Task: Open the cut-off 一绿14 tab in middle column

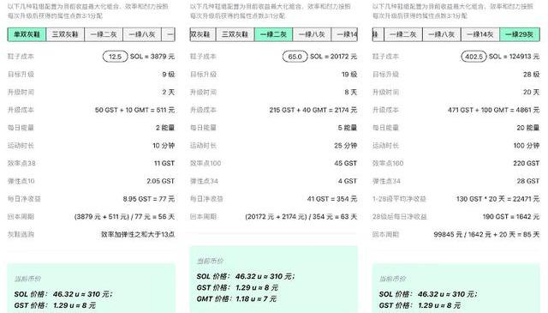Action: coord(344,34)
